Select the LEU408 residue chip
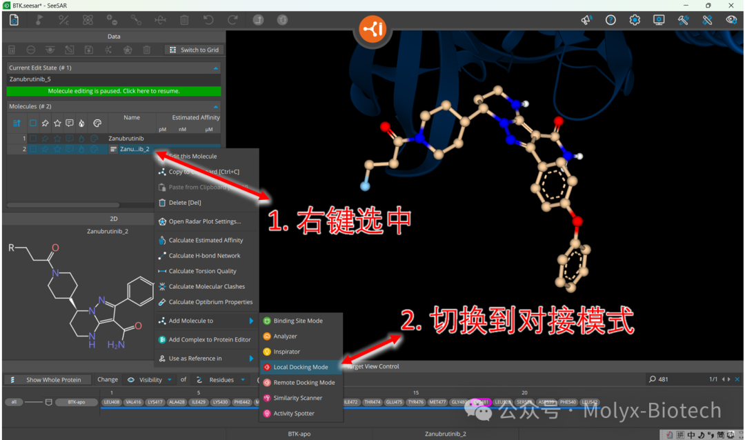 tap(112, 402)
